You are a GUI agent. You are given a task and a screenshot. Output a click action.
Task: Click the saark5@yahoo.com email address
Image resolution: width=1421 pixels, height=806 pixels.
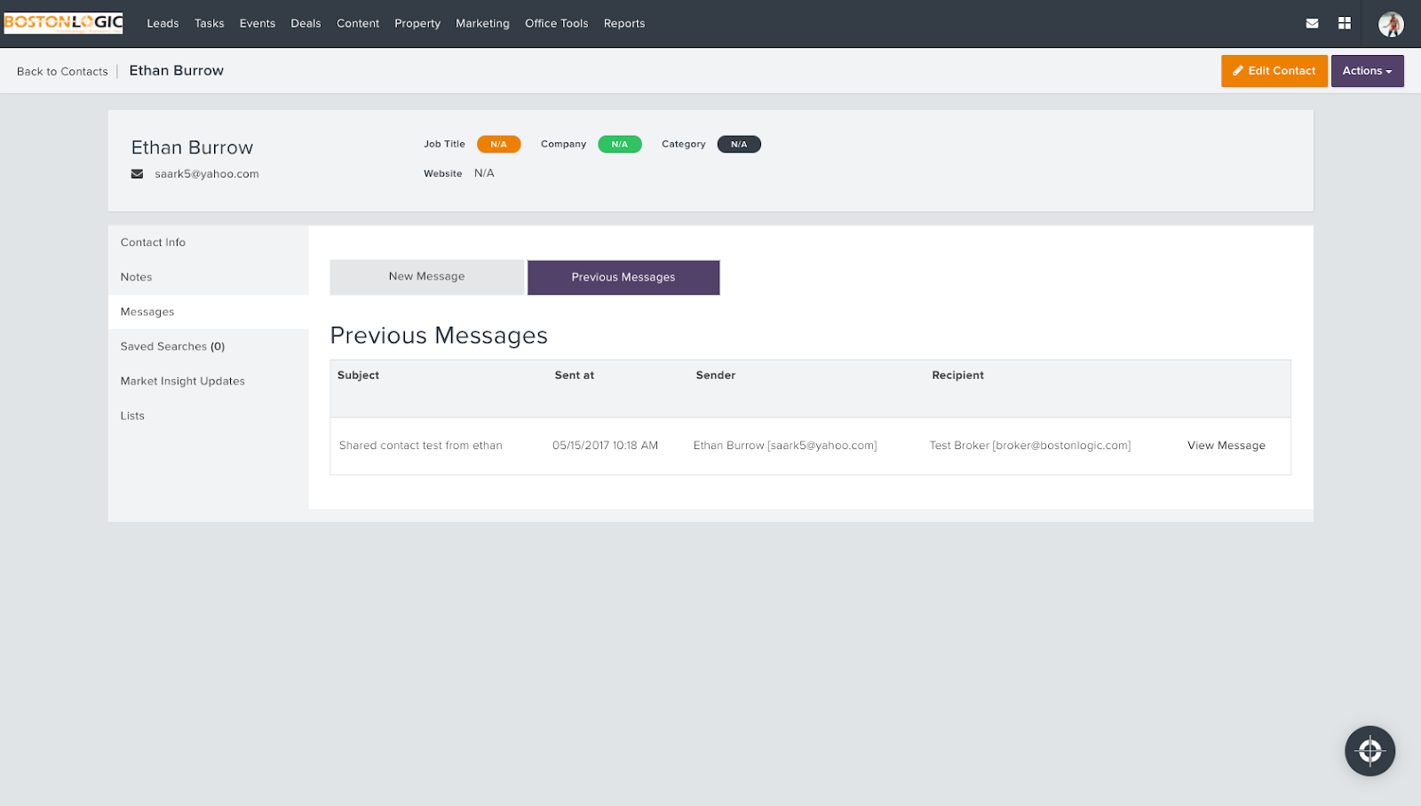(x=207, y=174)
